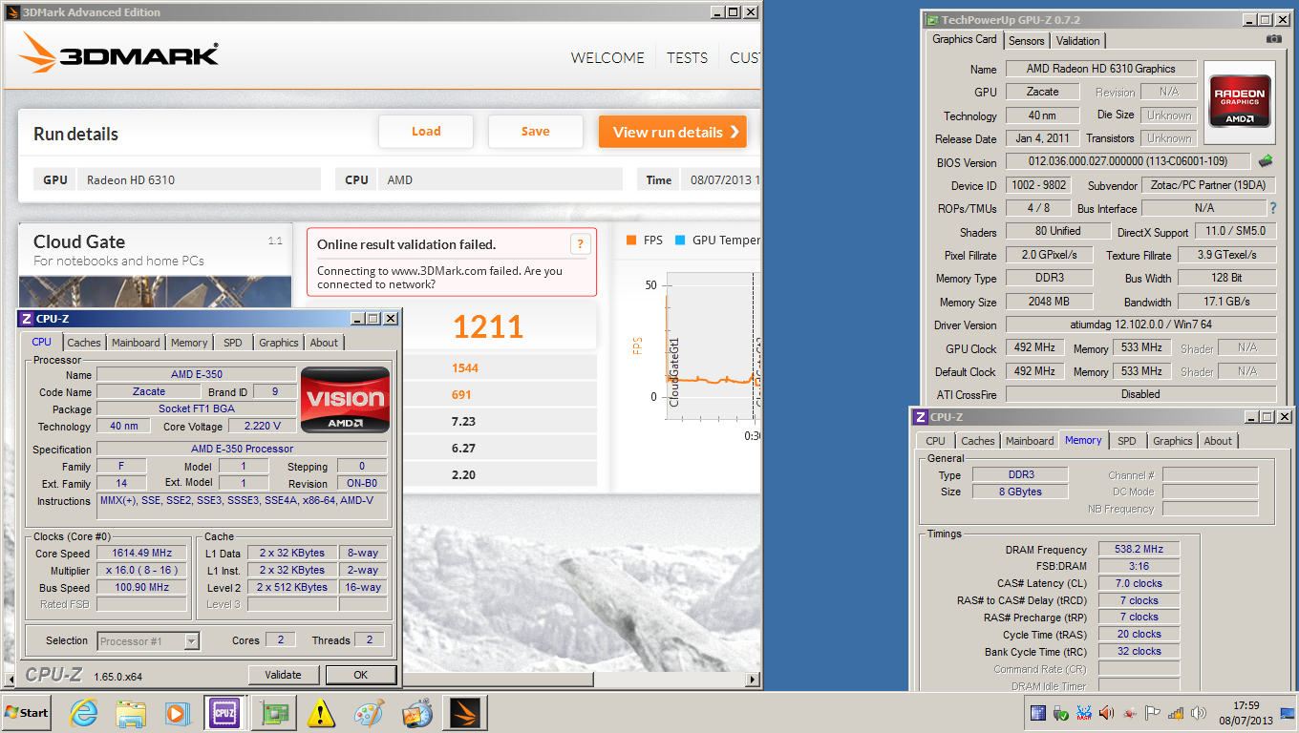The width and height of the screenshot is (1299, 733).
Task: Click the Package value Socket FT1 BGA
Action: pyautogui.click(x=197, y=408)
